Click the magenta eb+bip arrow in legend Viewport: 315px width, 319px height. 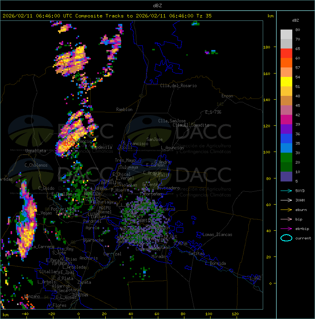click(x=286, y=229)
